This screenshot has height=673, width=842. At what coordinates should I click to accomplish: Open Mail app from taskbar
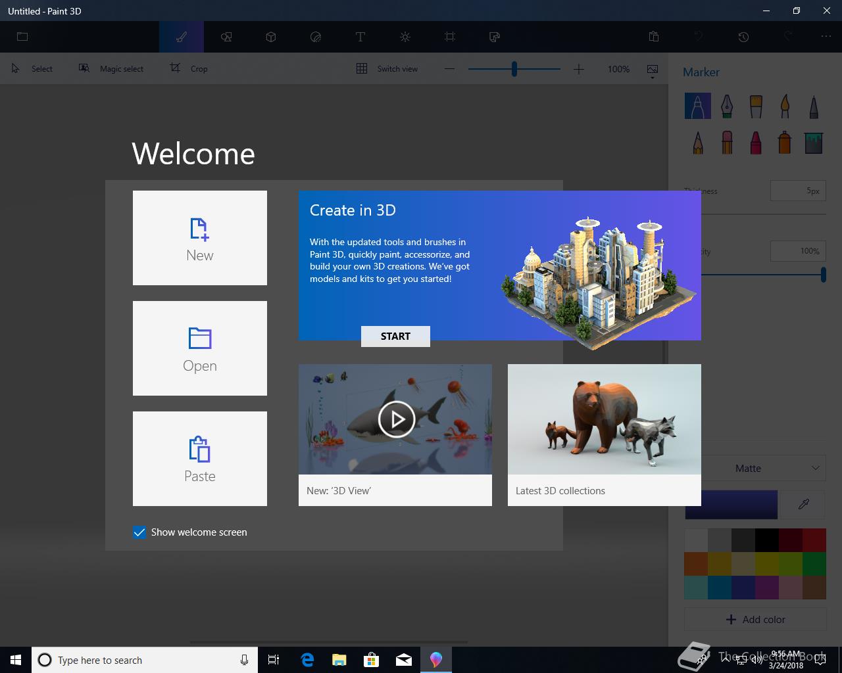[x=404, y=660]
